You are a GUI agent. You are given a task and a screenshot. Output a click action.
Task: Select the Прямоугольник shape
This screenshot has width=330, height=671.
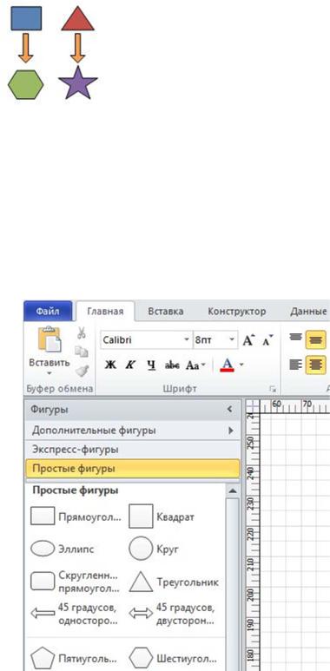point(76,516)
